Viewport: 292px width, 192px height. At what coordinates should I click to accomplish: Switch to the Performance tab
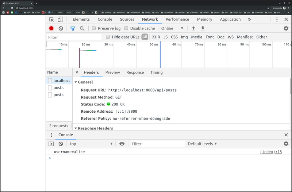[x=177, y=20]
